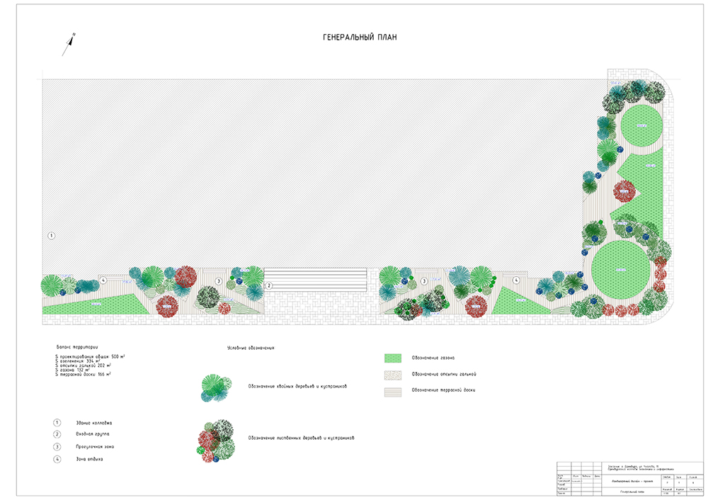The image size is (708, 500).
Task: Click legend circle number 4 for rest zone
Action: pyautogui.click(x=57, y=460)
